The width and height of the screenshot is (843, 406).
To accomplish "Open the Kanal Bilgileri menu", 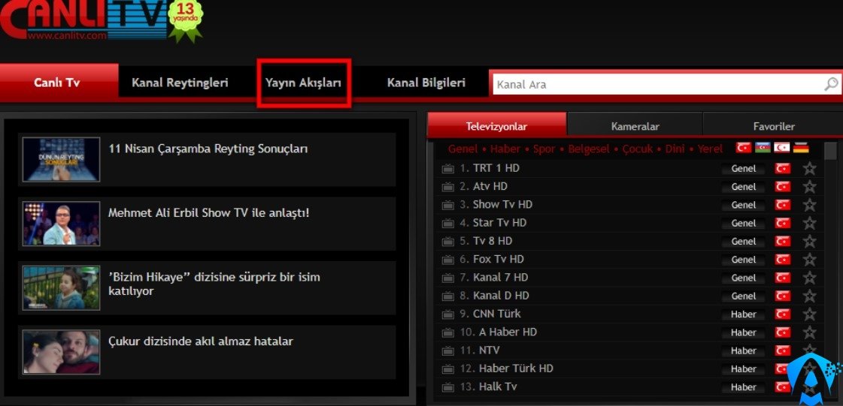I will (x=426, y=83).
